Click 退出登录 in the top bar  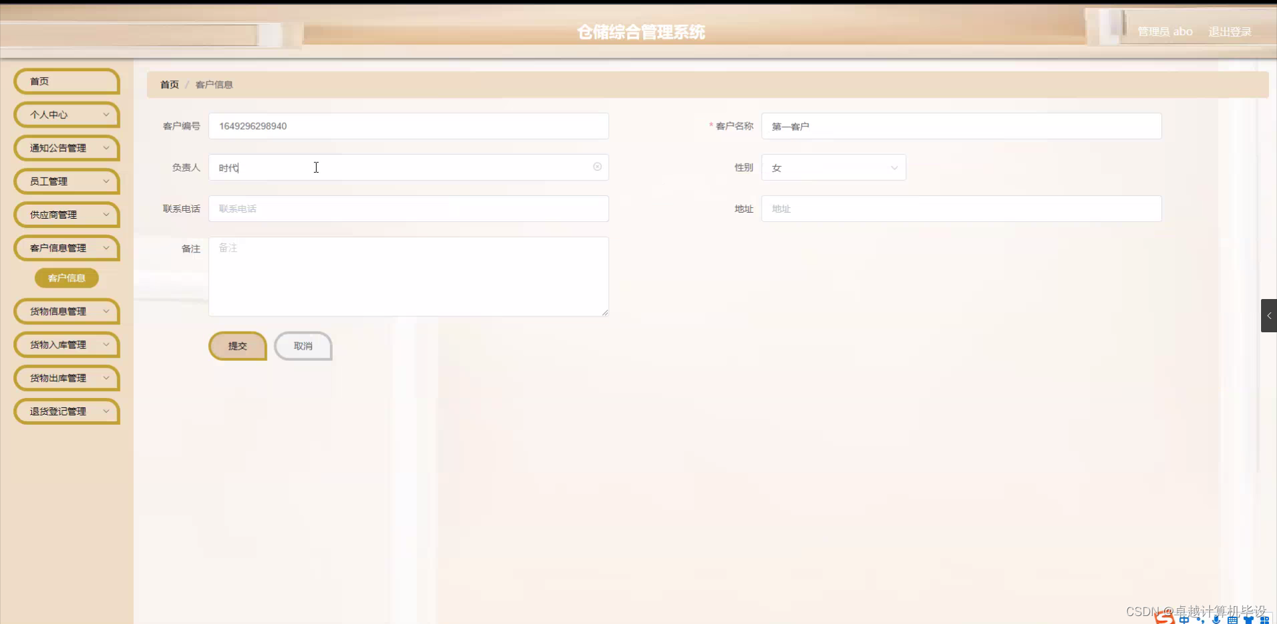click(1230, 31)
